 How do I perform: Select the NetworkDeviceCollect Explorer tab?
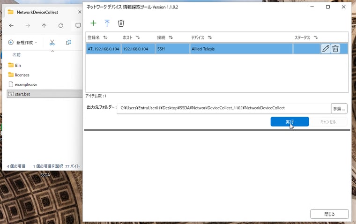(37, 12)
